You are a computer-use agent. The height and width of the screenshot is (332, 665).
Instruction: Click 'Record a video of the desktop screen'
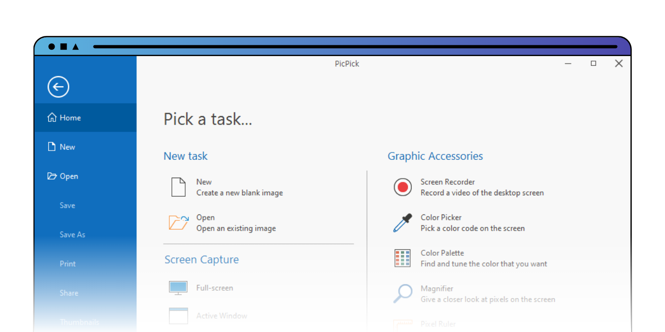coord(482,193)
